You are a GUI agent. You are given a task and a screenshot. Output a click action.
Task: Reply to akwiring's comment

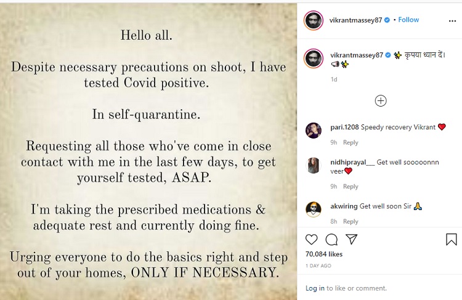click(x=351, y=221)
